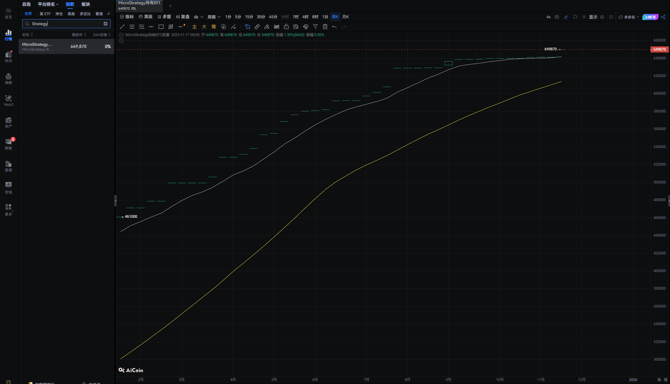Select the rectangle drawing tool

pyautogui.click(x=161, y=27)
